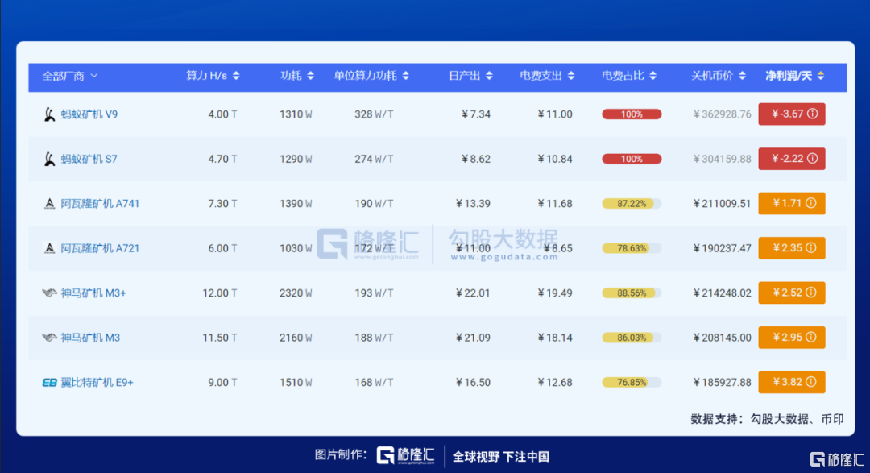Click the 阿瓦隆矿机 A741 brand icon
Viewport: 870px width, 473px height.
[x=49, y=204]
